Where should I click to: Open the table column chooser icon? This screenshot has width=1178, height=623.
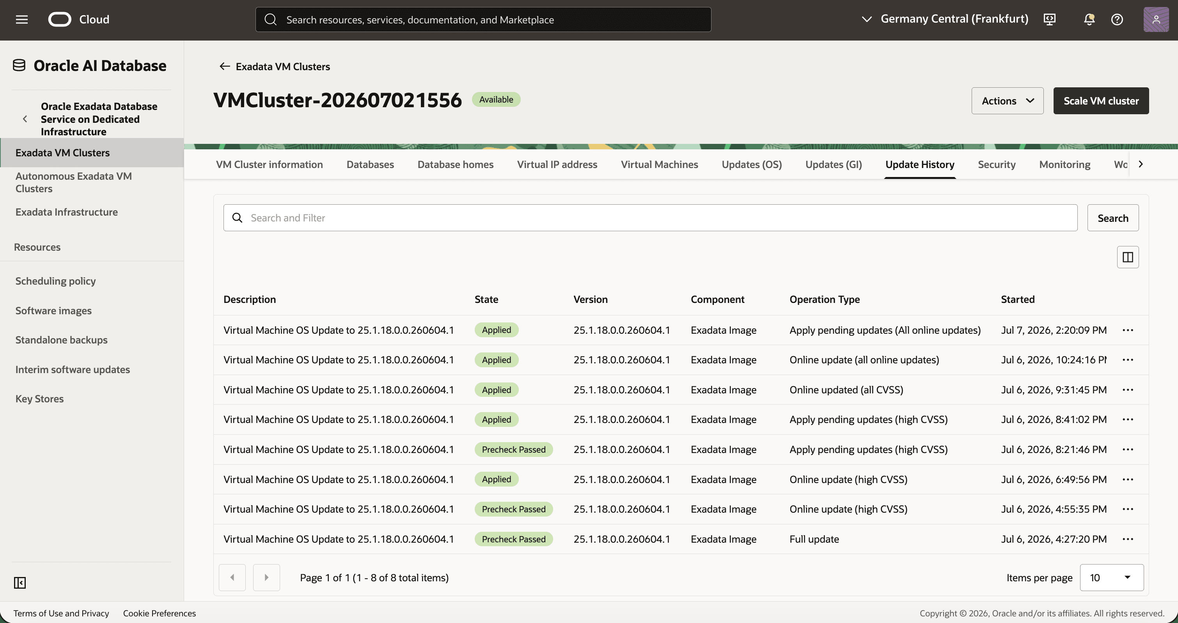tap(1127, 257)
